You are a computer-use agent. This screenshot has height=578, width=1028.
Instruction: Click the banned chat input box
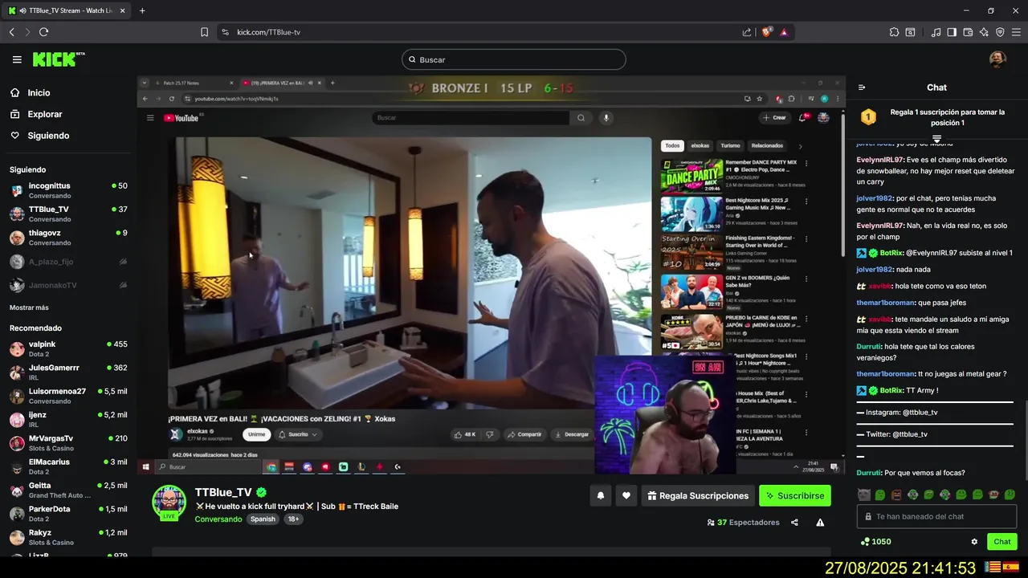coord(936,516)
